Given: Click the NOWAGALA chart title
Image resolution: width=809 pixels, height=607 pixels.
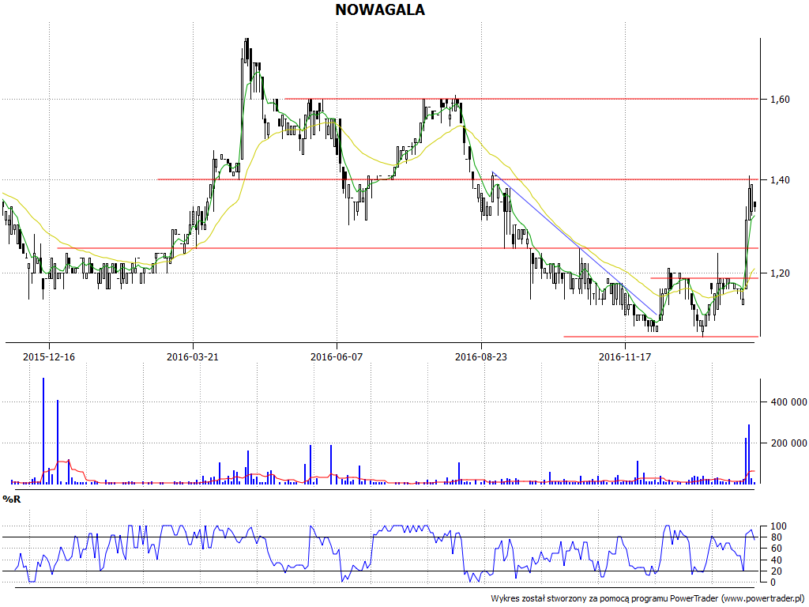Looking at the screenshot, I should (380, 9).
